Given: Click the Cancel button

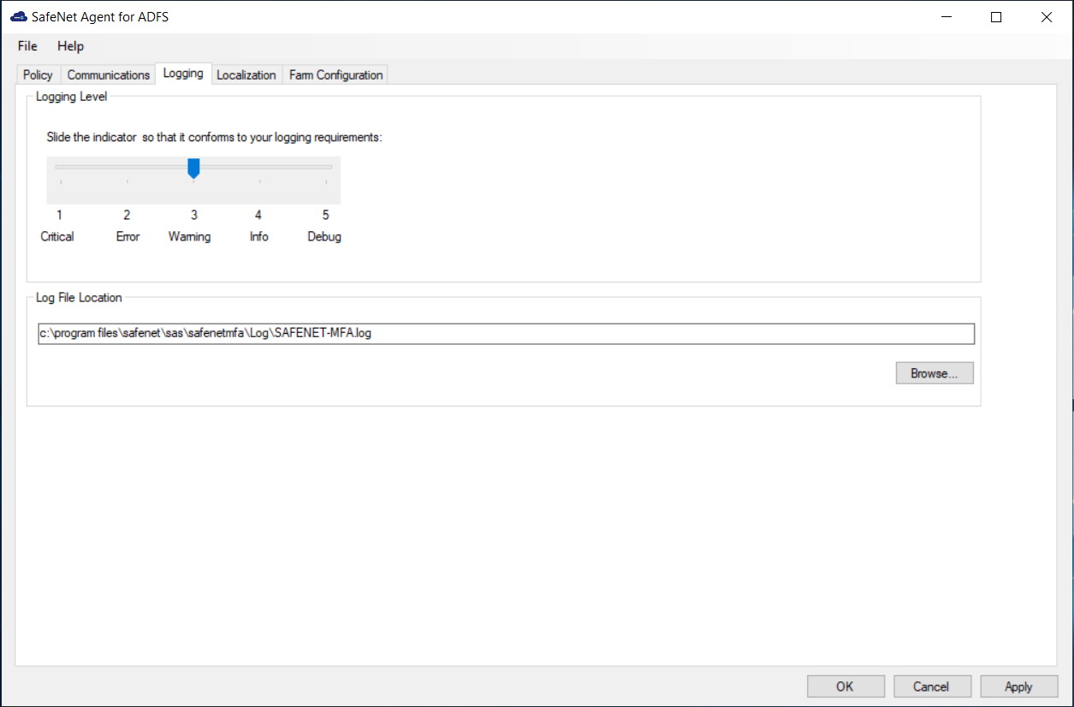Looking at the screenshot, I should [x=932, y=686].
